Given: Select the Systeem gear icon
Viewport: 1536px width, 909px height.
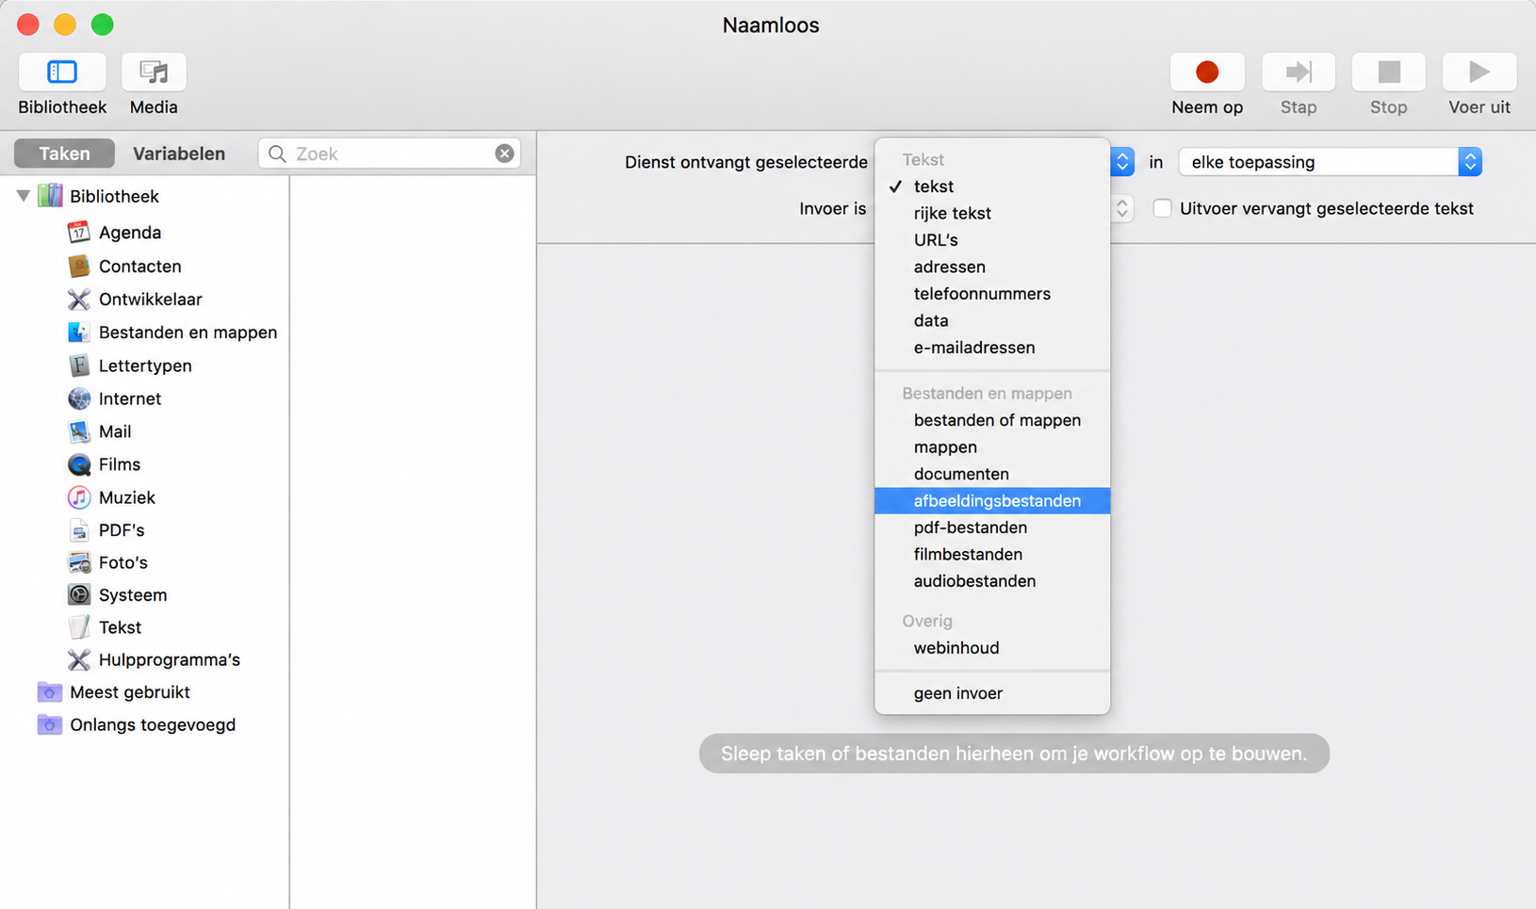Looking at the screenshot, I should point(79,594).
